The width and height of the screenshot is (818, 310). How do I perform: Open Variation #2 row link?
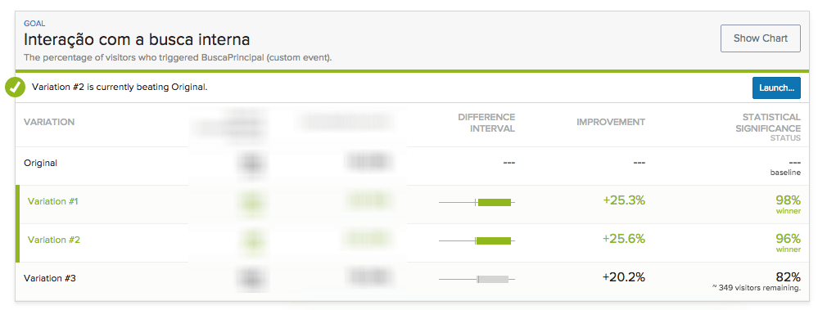tap(54, 240)
